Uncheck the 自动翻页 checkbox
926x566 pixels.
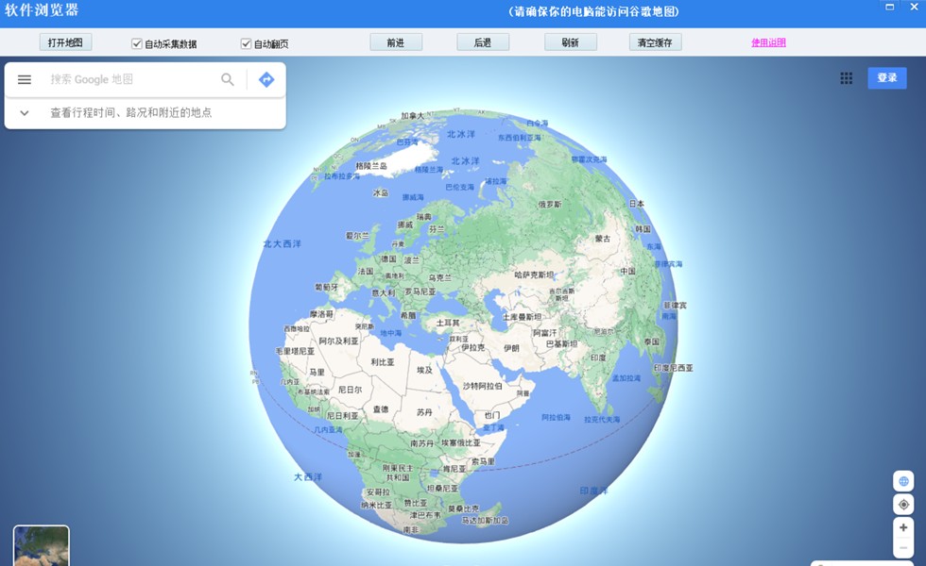[x=246, y=43]
